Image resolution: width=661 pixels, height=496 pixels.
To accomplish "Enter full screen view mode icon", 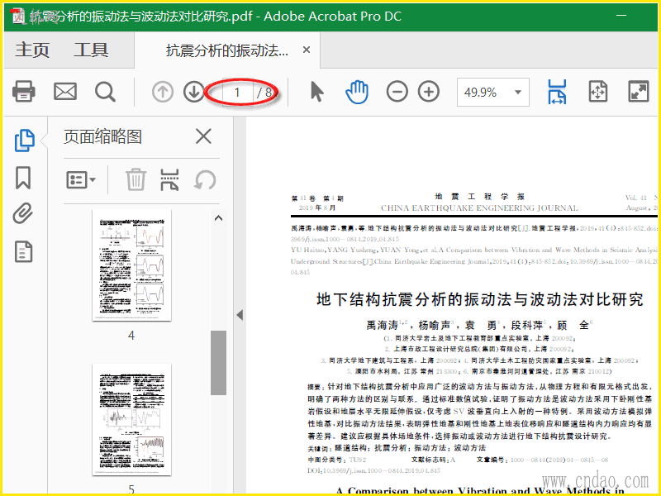I will 639,92.
